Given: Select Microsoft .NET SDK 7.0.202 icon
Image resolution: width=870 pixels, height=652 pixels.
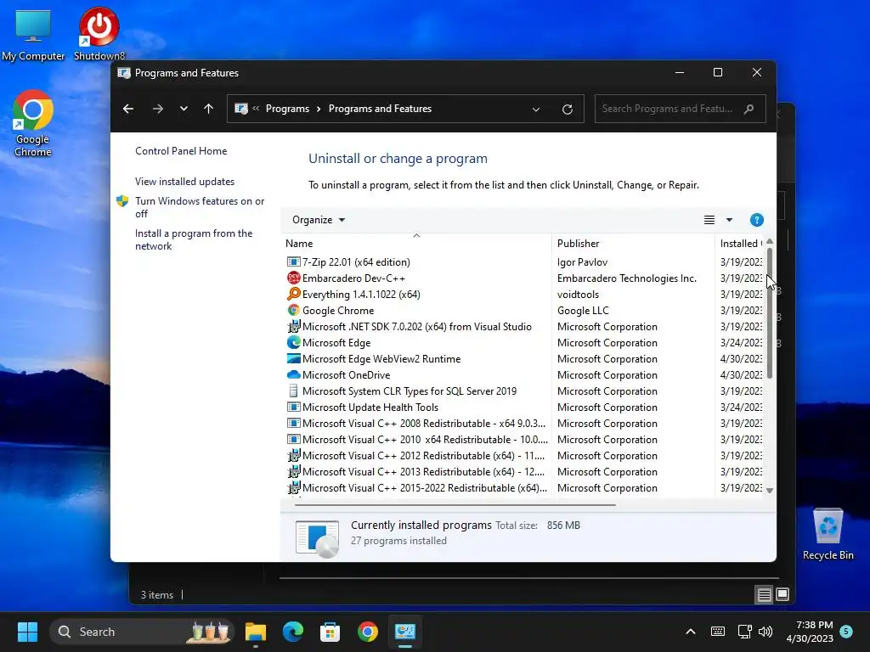Looking at the screenshot, I should [293, 326].
